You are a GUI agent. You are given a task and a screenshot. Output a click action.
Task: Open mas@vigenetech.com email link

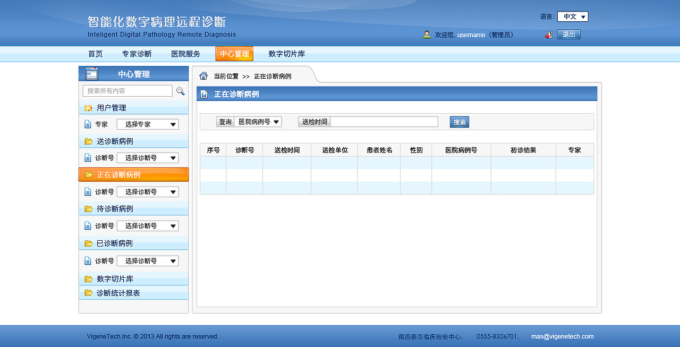[x=563, y=336]
